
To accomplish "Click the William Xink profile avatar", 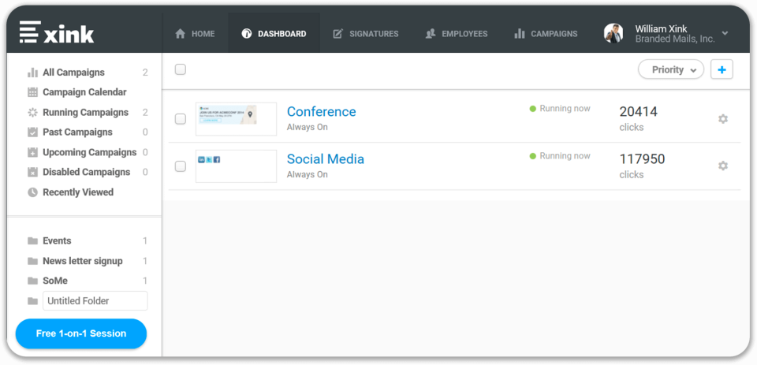I will [613, 33].
